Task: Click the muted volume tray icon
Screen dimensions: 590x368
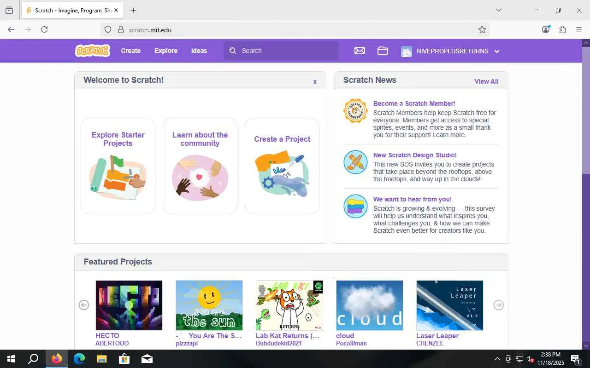Action: (x=531, y=359)
